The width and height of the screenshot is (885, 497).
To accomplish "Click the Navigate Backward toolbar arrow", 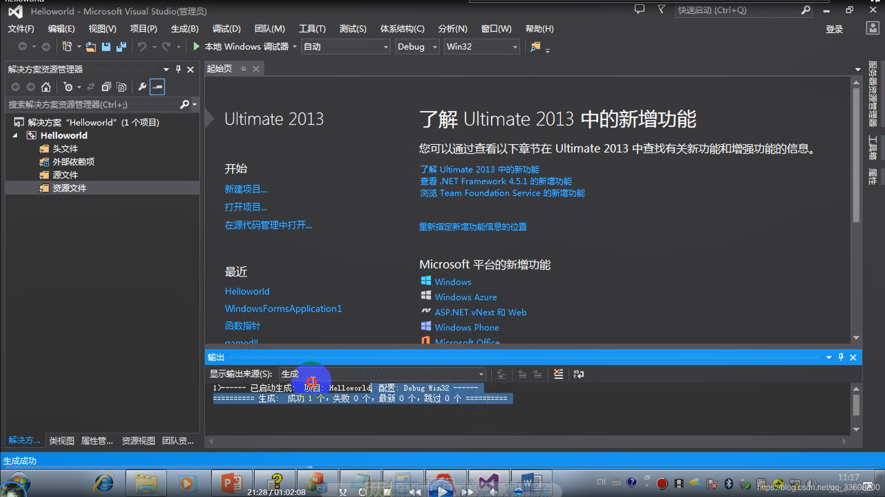I will [22, 47].
